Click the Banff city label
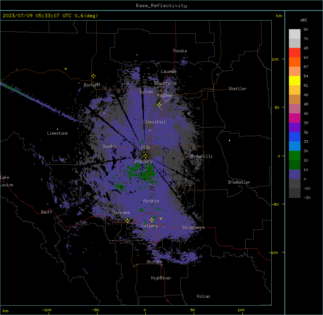This screenshot has width=323, height=315. coord(46,212)
